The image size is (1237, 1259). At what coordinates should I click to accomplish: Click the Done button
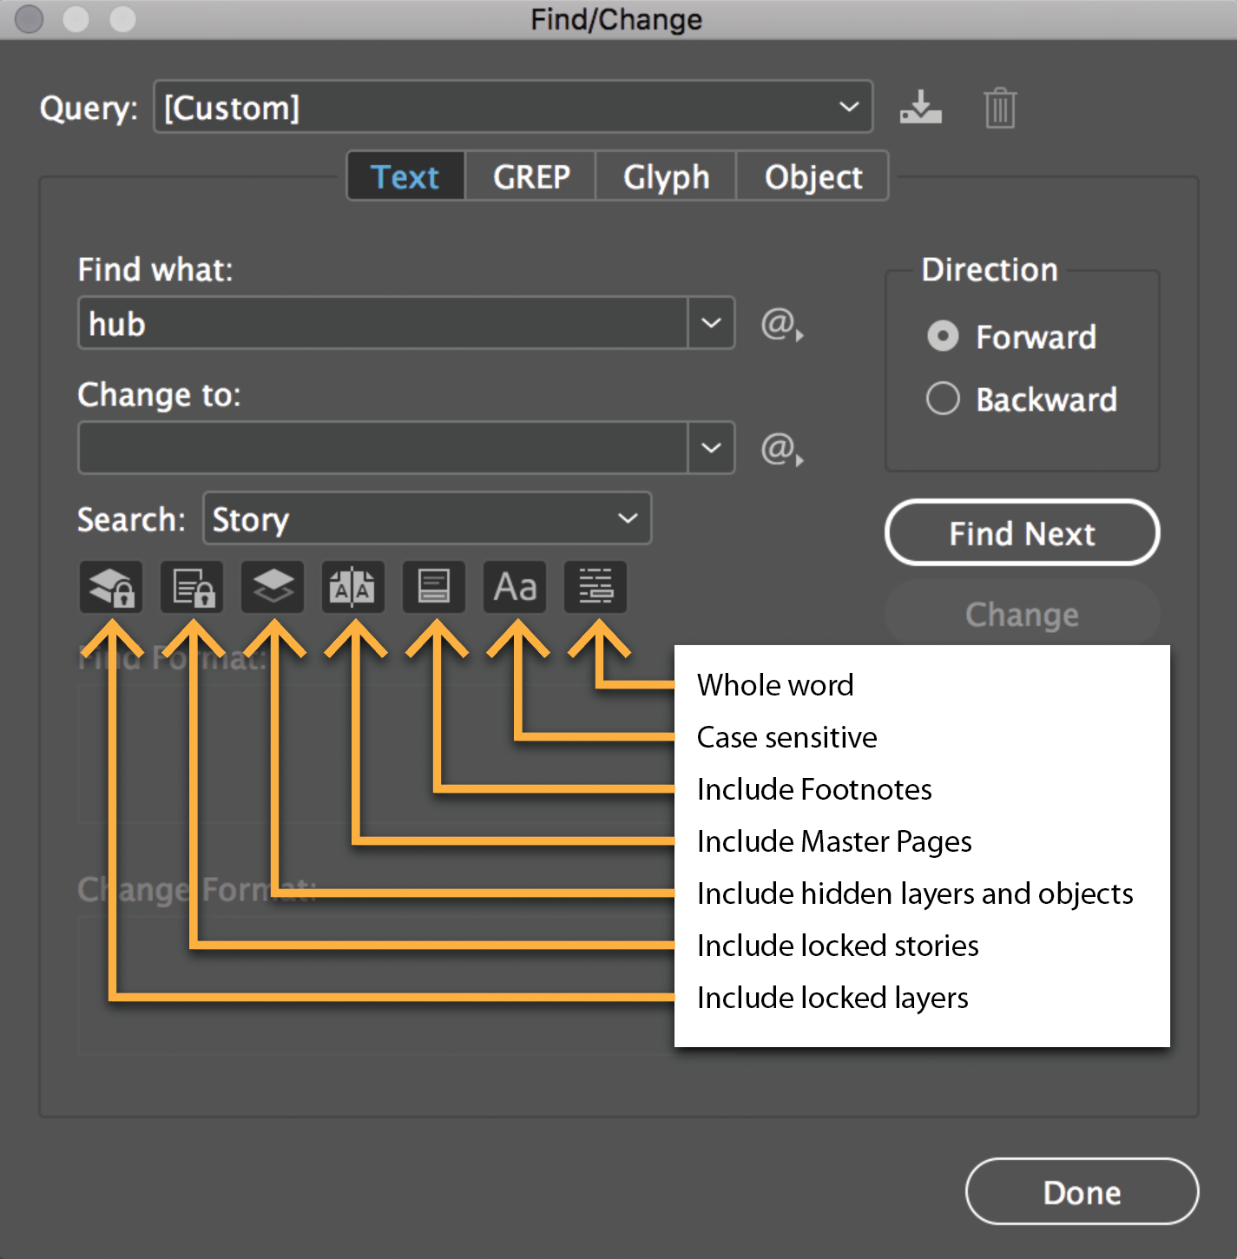point(1082,1192)
